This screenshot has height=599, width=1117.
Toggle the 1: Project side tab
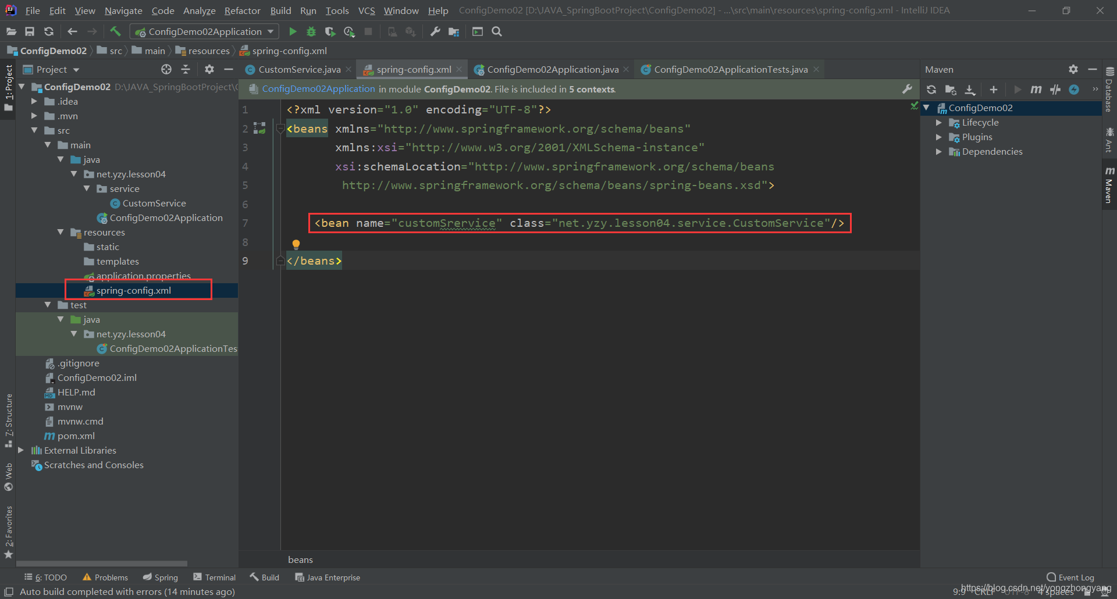8,88
